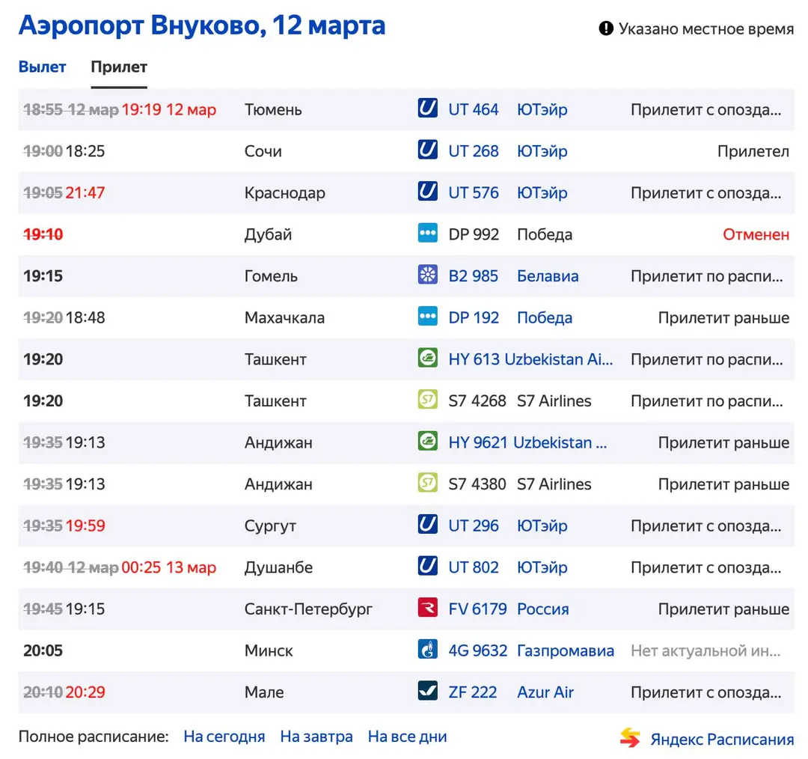808x759 pixels.
Task: Open Россия airline link
Action: tap(543, 609)
